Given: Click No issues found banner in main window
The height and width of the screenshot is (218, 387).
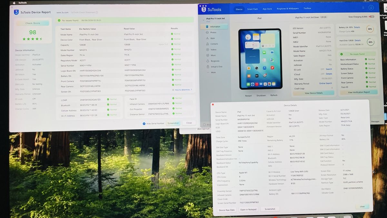Looking at the screenshot, I should click(x=357, y=54).
